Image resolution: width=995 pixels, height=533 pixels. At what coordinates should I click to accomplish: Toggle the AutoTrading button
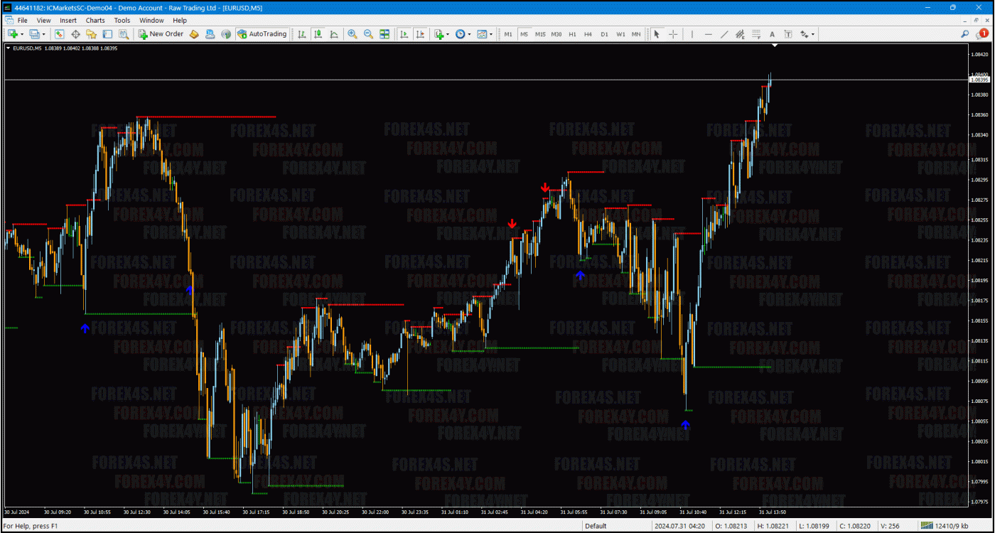pyautogui.click(x=262, y=34)
